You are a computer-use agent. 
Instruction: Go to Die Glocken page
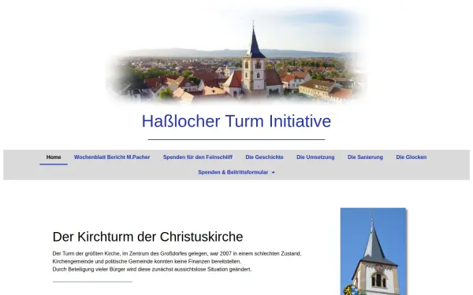click(x=412, y=157)
